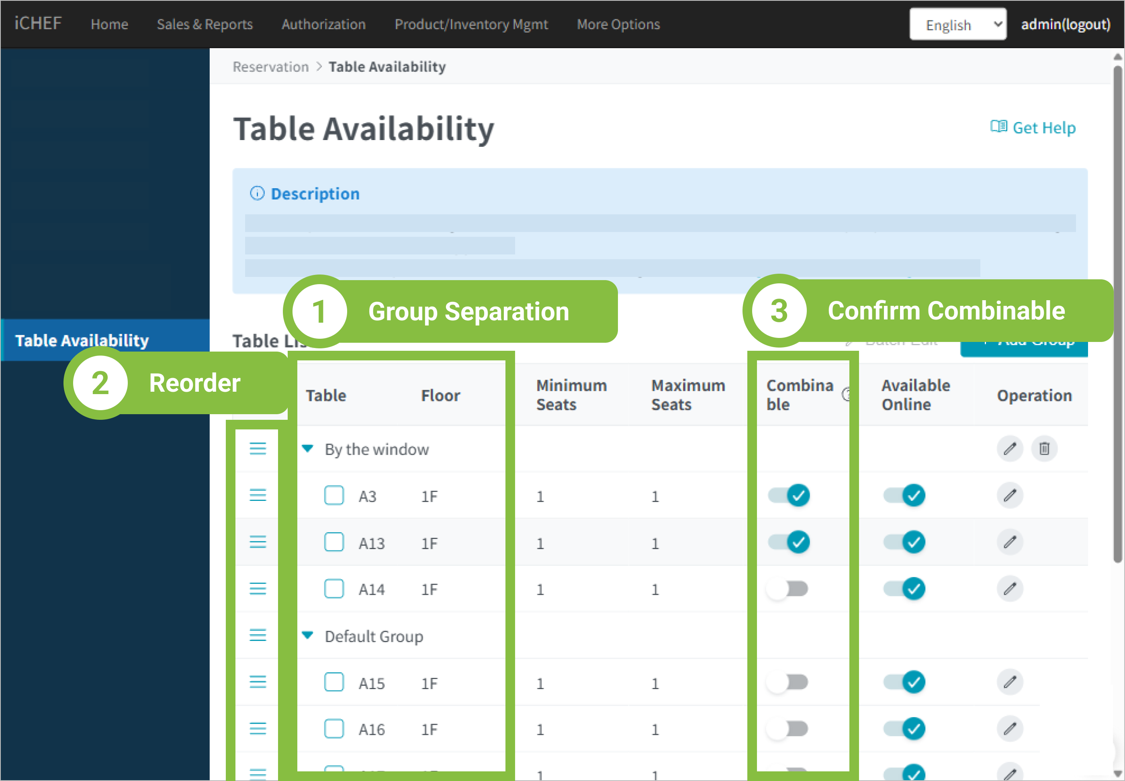Open the Sales & Reports menu
Viewport: 1125px width, 781px height.
click(x=205, y=24)
